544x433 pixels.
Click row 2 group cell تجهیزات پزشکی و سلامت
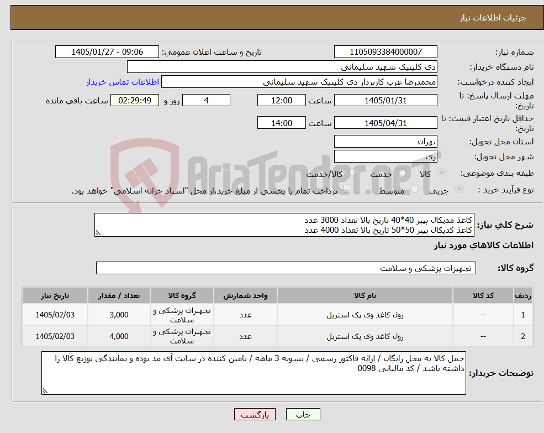(x=182, y=336)
